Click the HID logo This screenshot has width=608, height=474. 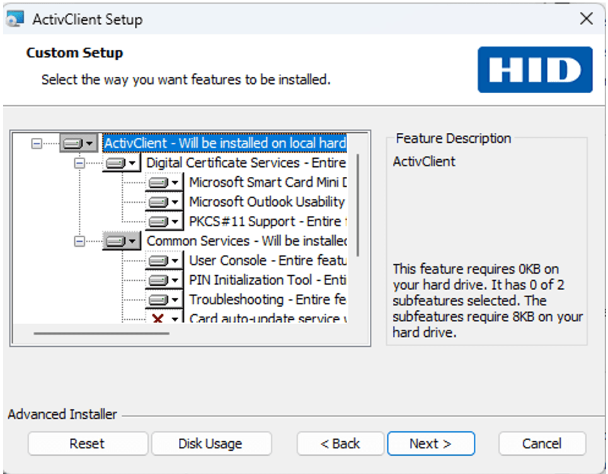tap(535, 70)
